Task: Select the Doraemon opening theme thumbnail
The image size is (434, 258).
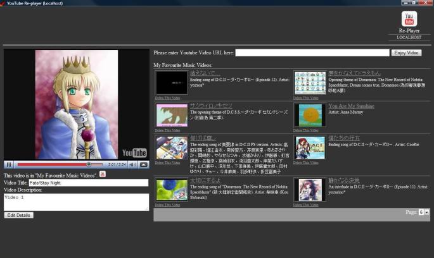Action: coord(310,83)
